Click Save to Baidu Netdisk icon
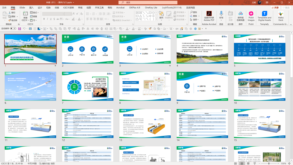Viewport: 293px width, 165px height. [240, 14]
